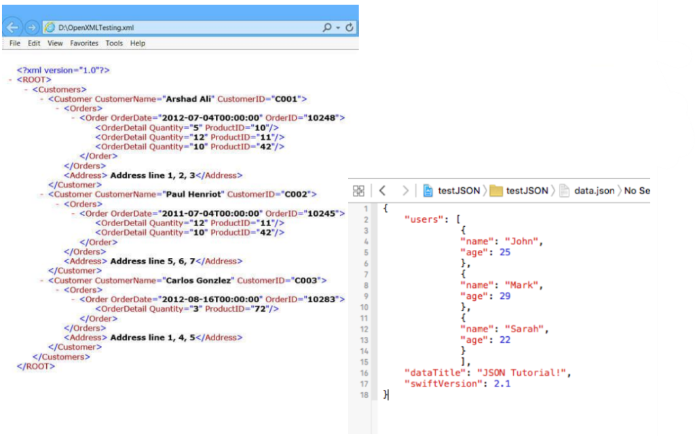695x436 pixels.
Task: Go forward using Xcode editor forward chevron
Action: click(405, 191)
